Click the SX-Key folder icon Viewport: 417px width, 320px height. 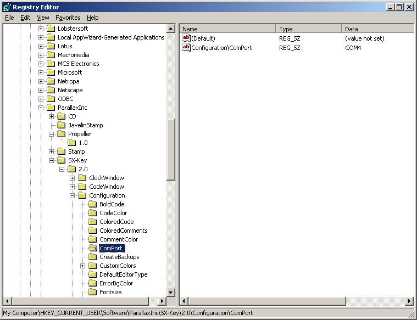point(61,160)
